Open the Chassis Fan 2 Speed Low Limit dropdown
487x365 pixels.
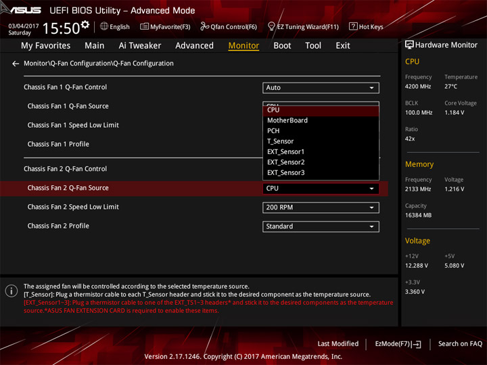(x=321, y=208)
